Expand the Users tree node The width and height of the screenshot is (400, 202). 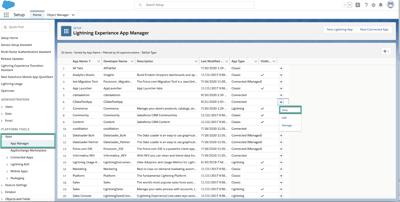2,107
